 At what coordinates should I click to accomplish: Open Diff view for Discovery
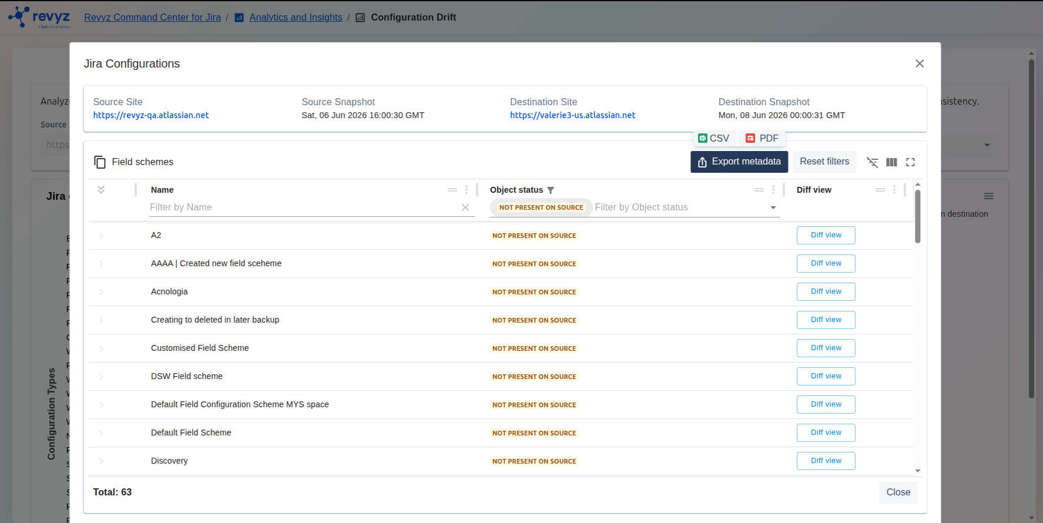[x=826, y=461]
